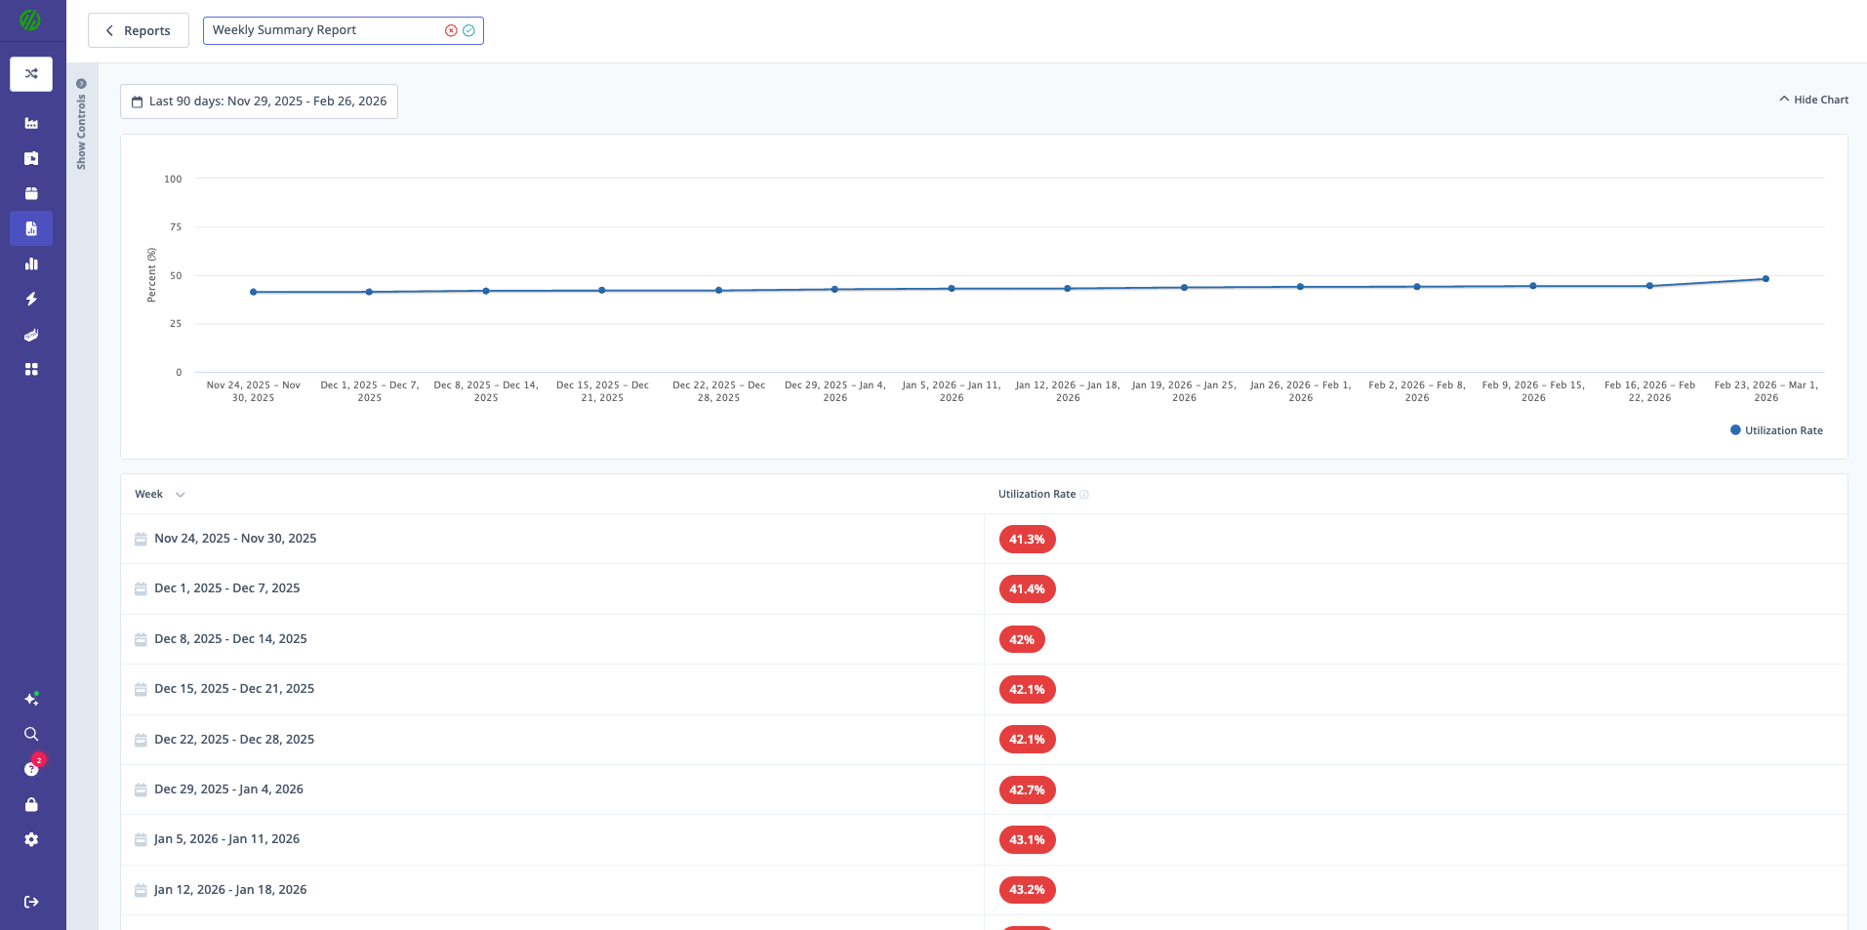Click the logout icon at sidebar bottom
Viewport: 1867px width, 930px height.
tap(31, 902)
